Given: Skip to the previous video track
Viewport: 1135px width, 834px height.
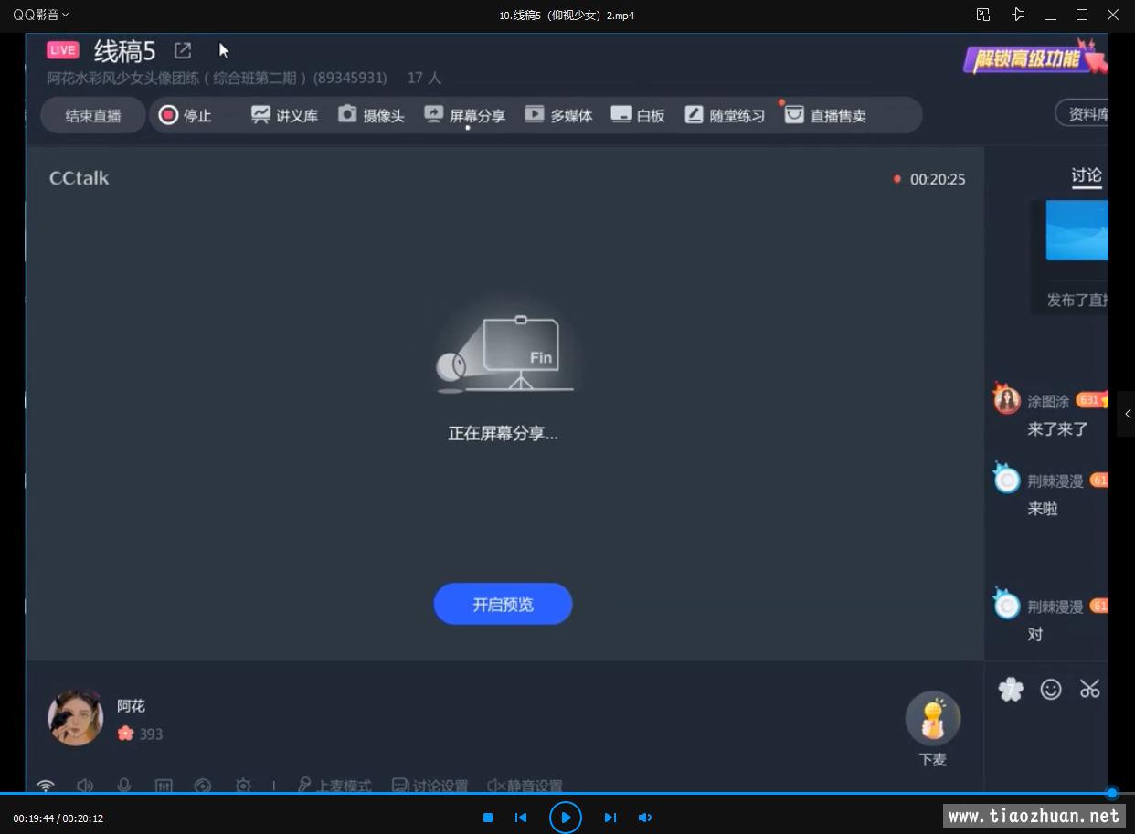Looking at the screenshot, I should [x=521, y=818].
